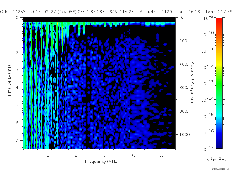
Task: Click the time delay tick label 7.
Action: [x=18, y=140]
